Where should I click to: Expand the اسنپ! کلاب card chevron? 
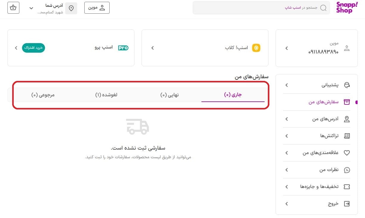click(x=152, y=48)
